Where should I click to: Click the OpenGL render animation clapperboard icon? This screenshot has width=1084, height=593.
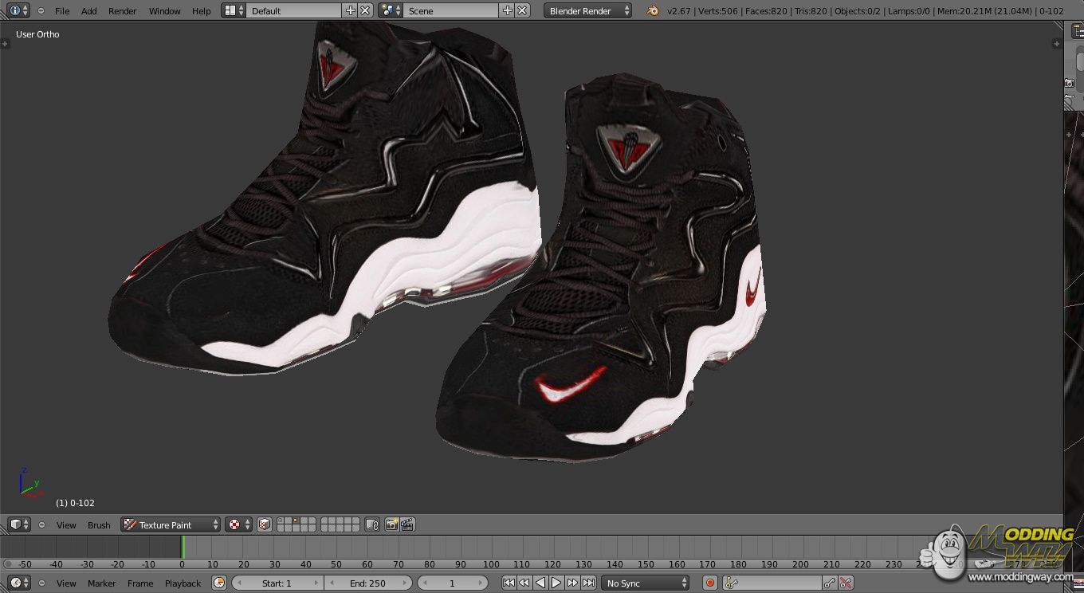coord(407,524)
